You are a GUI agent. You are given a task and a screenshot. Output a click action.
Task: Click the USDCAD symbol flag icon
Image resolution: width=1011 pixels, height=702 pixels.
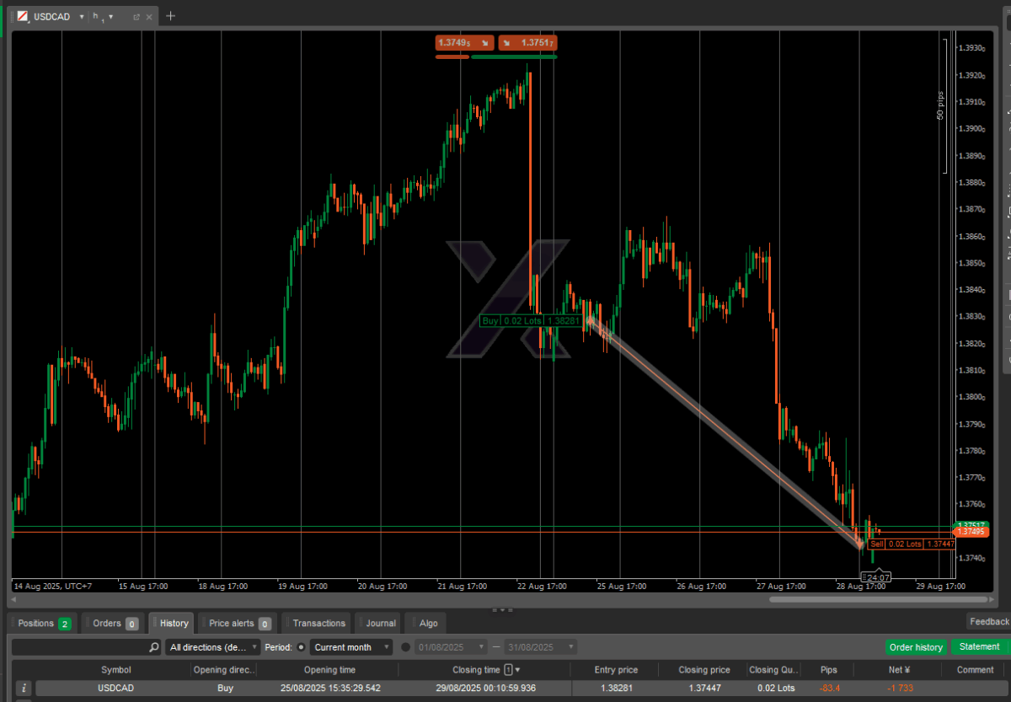click(23, 16)
